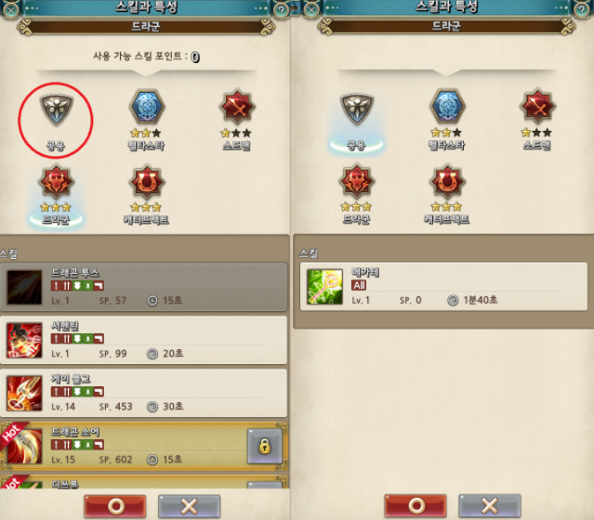Open the 드래곤 투스 skill row
The image size is (594, 520).
click(x=143, y=287)
